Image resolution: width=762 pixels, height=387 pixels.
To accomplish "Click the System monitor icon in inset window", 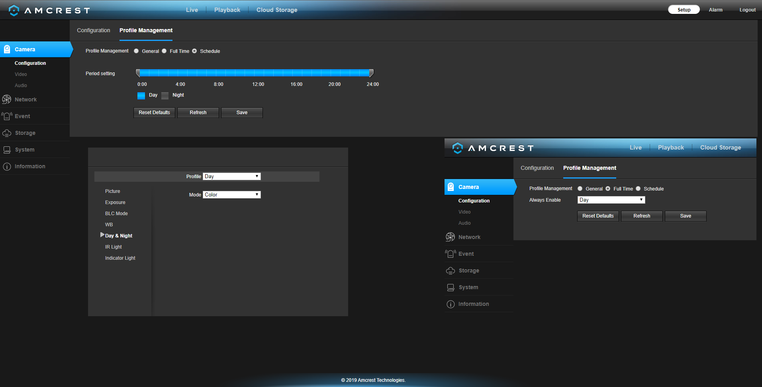I will pyautogui.click(x=451, y=288).
